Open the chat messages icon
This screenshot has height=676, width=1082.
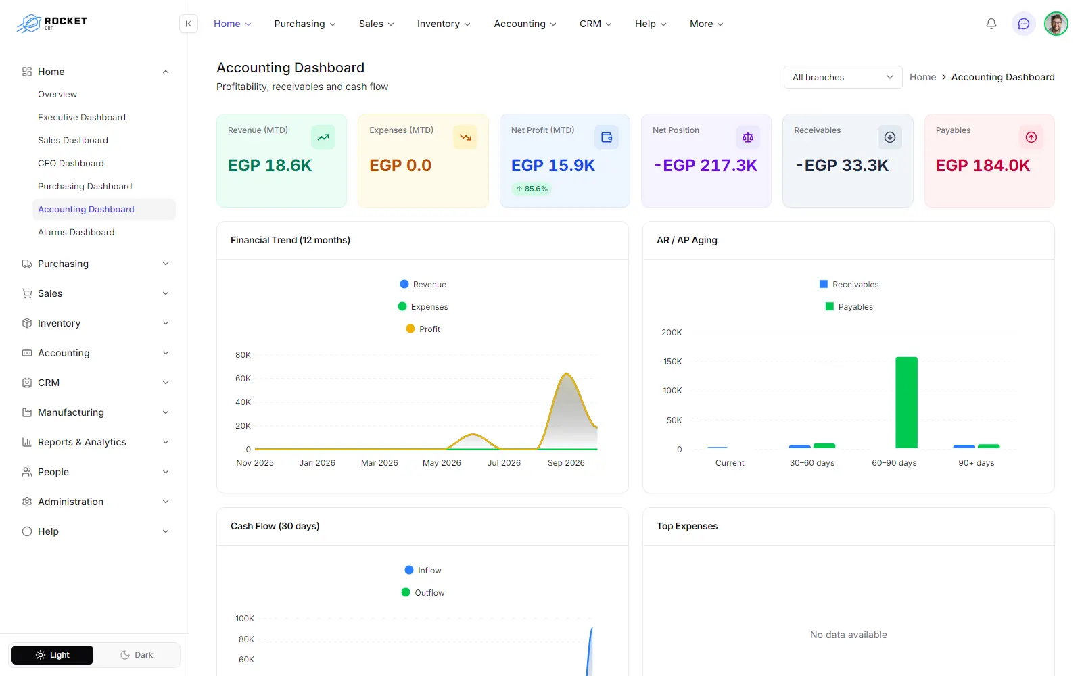(x=1024, y=24)
